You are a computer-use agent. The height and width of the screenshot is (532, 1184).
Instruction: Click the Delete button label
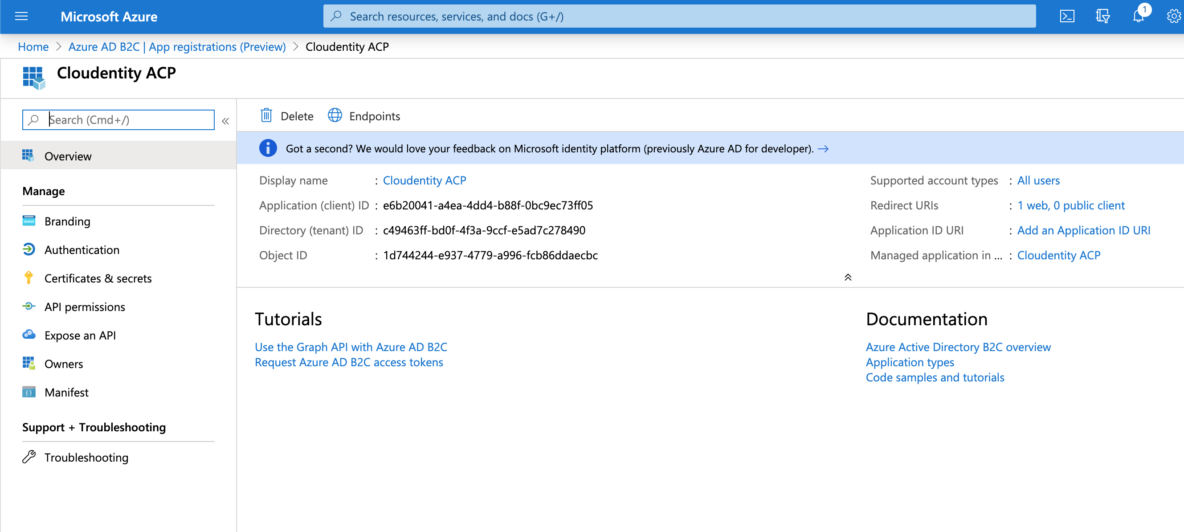pyautogui.click(x=297, y=116)
